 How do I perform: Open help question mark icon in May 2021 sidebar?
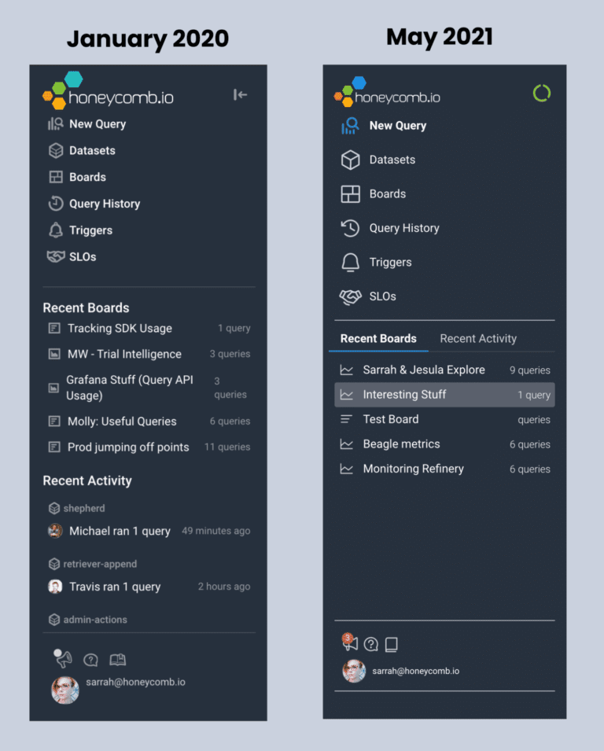point(371,644)
